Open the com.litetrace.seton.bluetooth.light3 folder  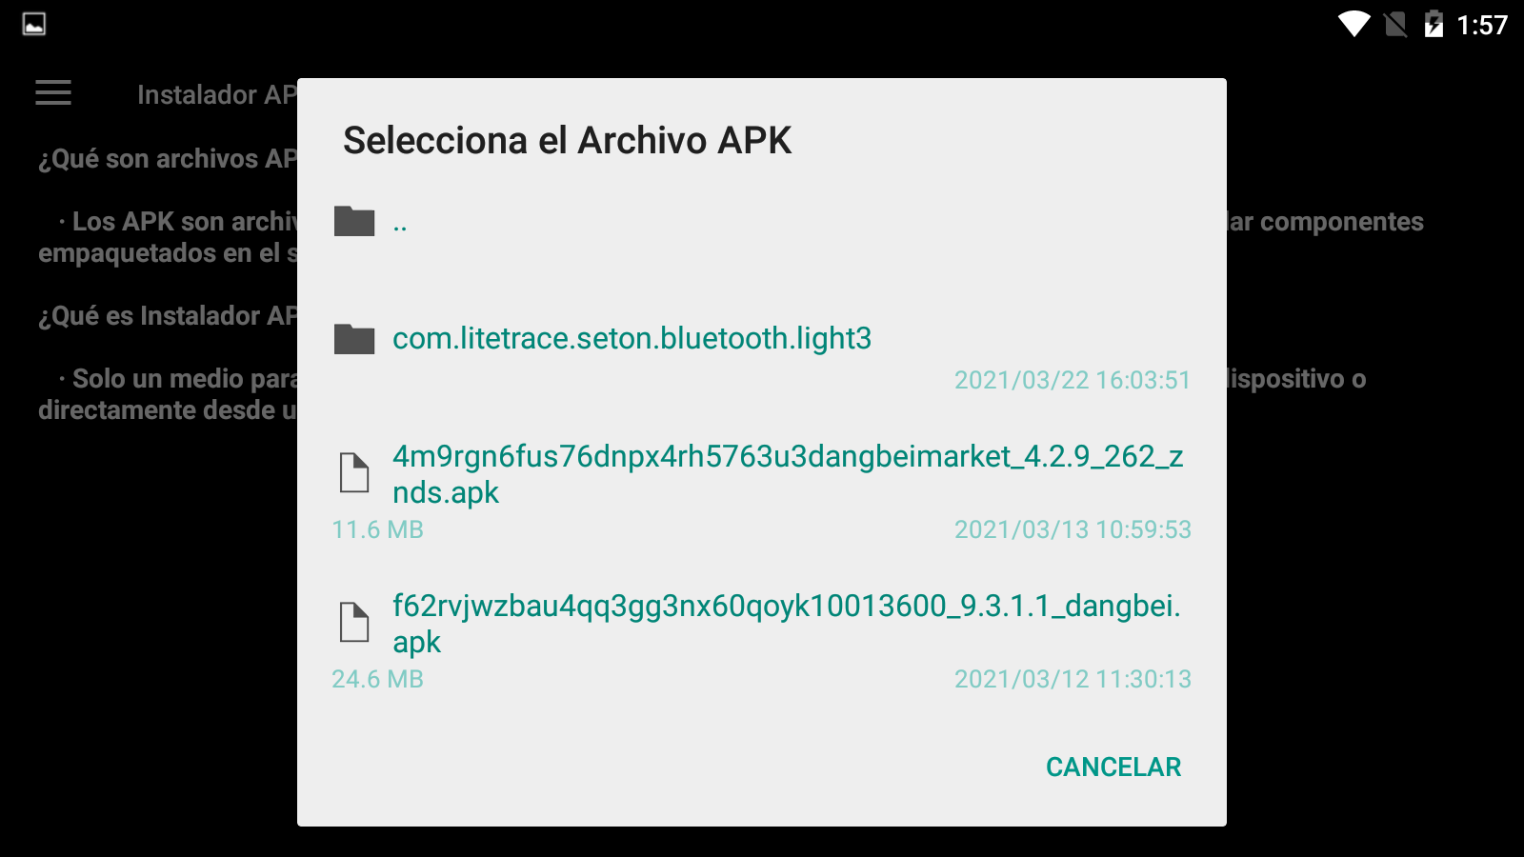point(762,354)
